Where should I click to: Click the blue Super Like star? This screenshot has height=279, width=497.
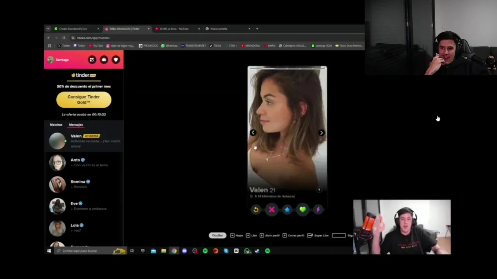point(287,210)
